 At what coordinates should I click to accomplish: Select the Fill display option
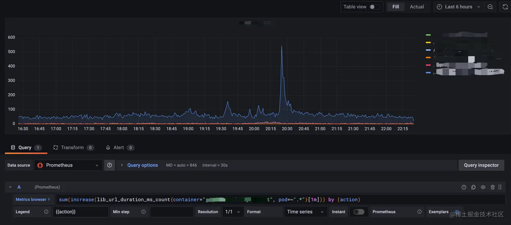click(x=396, y=7)
